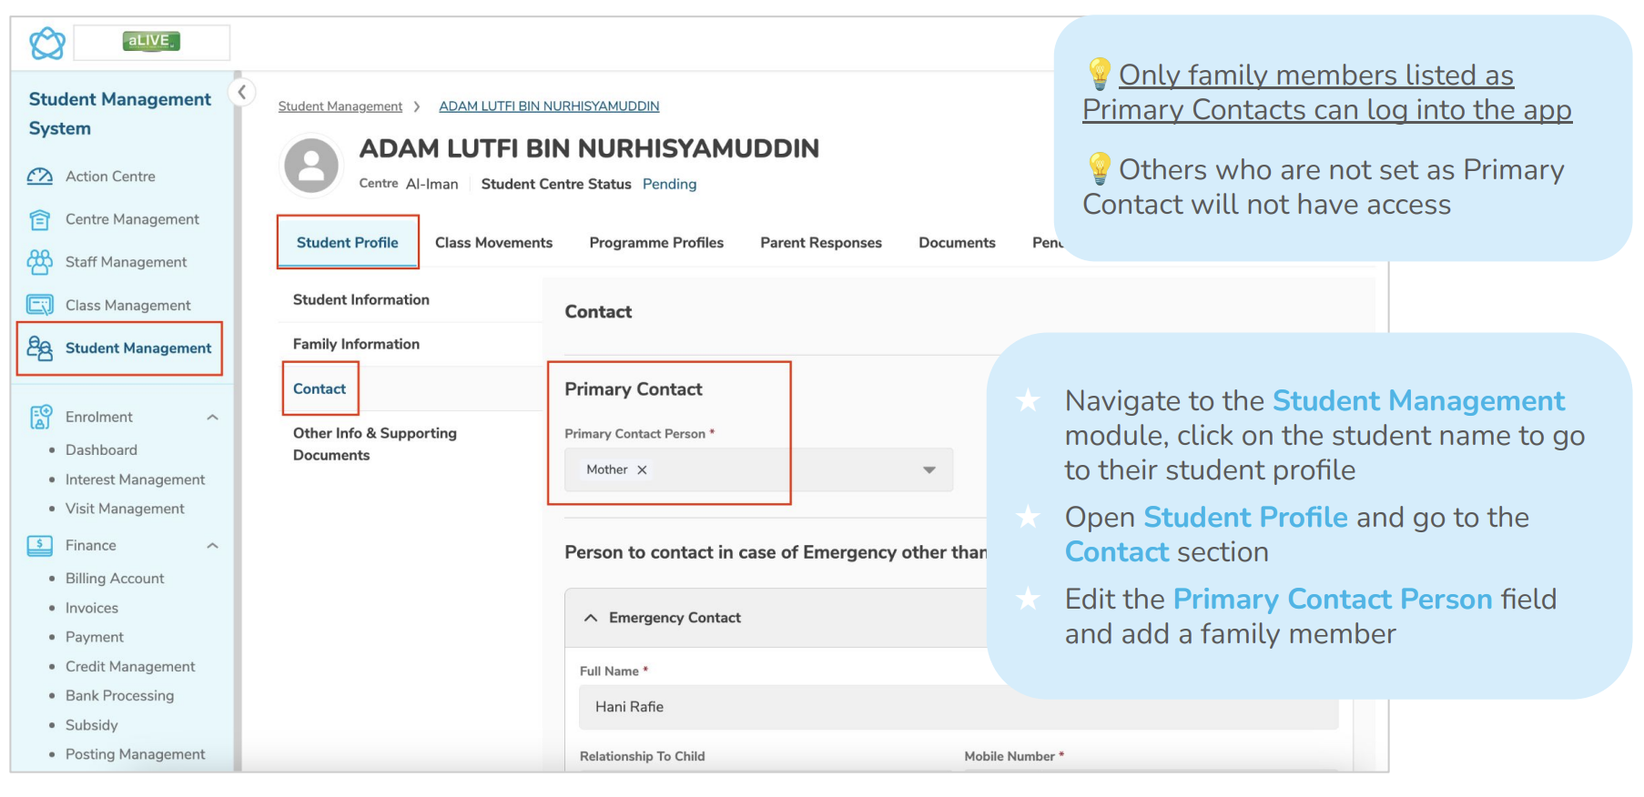Viewport: 1644px width, 797px height.
Task: Click the Enrolment clipboard icon
Action: click(x=40, y=417)
